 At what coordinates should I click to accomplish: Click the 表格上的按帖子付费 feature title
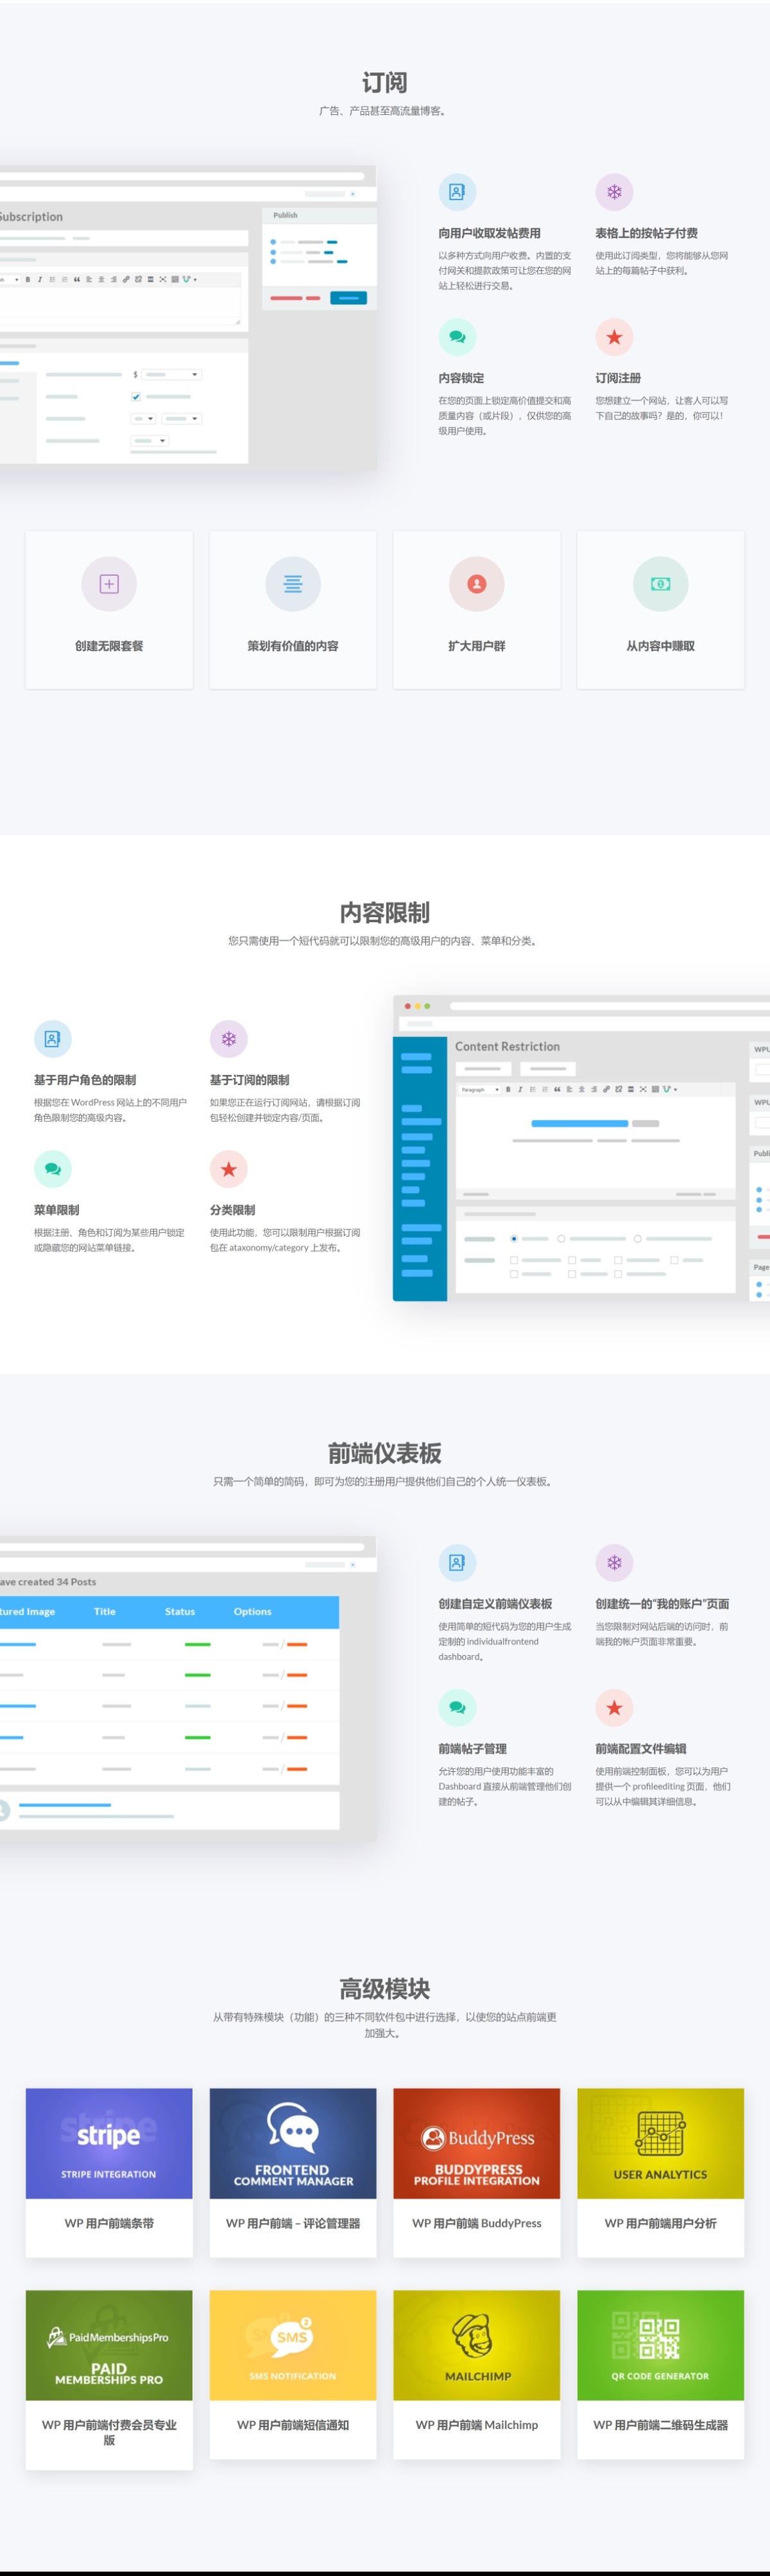click(646, 233)
